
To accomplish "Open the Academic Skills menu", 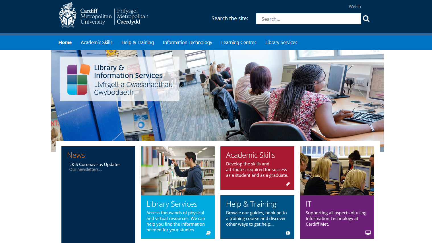I will pos(96,42).
